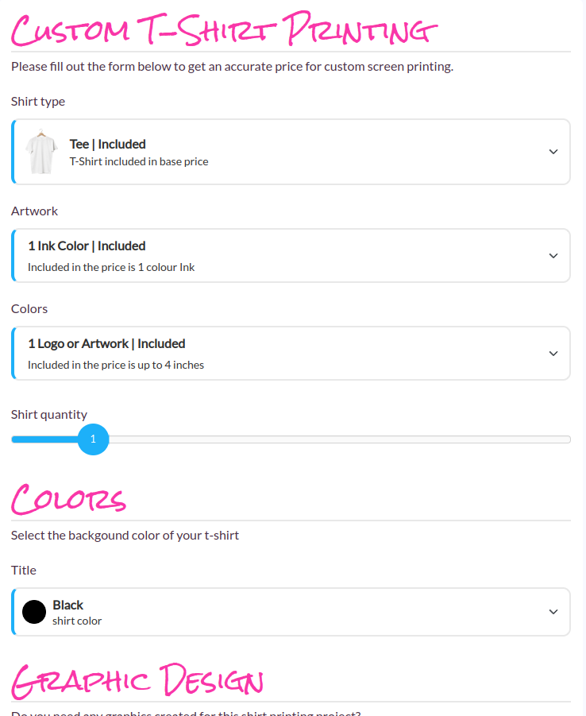586x716 pixels.
Task: Open the Artwork dropdown chevron
Action: (x=553, y=256)
